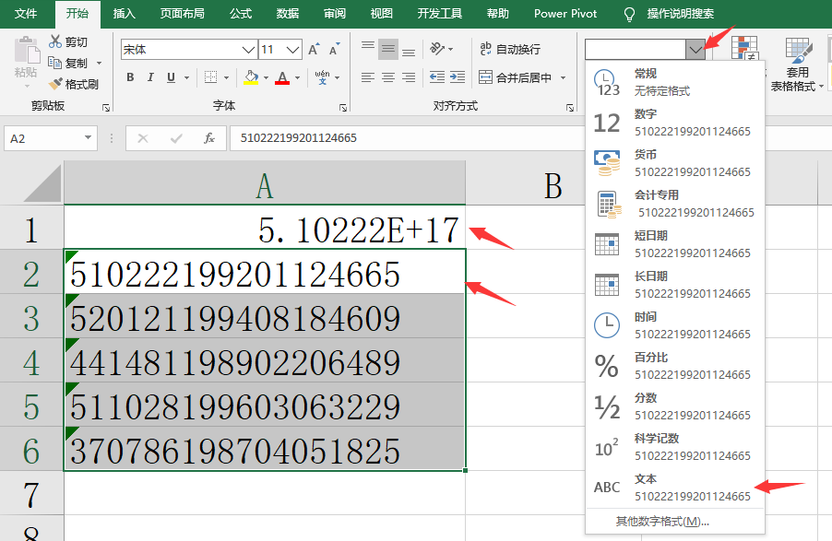Increase the indent level
Viewport: 832px width, 541px height.
pyautogui.click(x=458, y=77)
